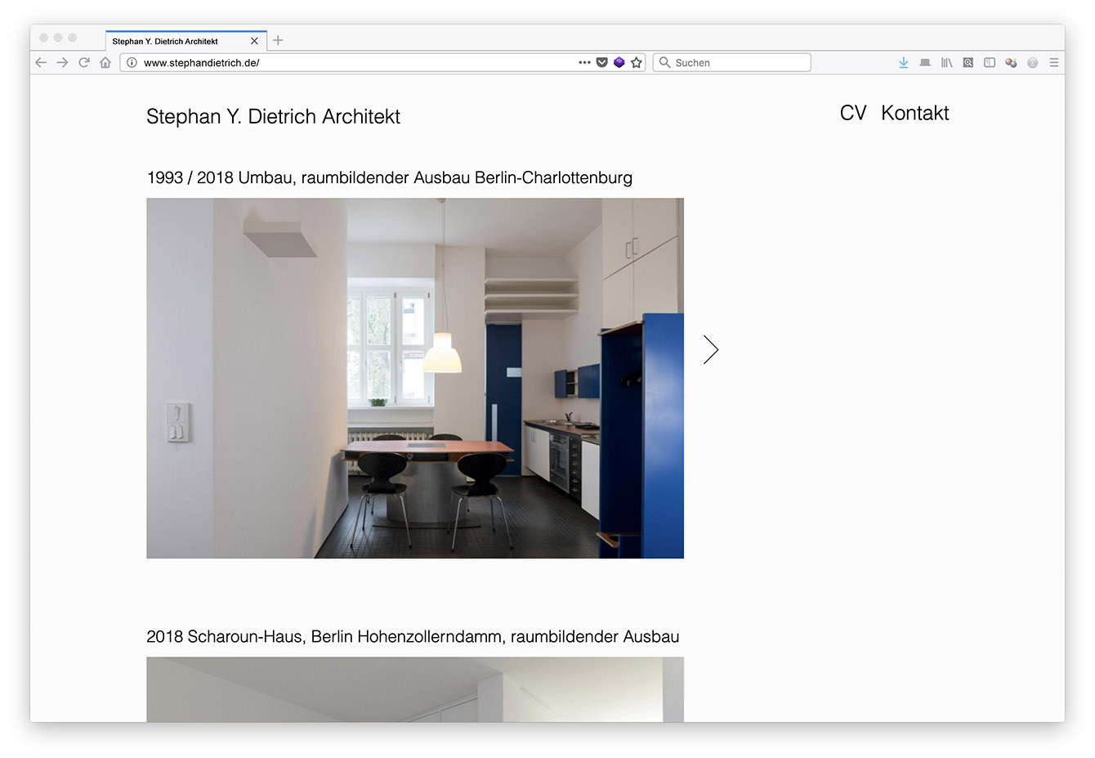Click the 1993 / 2018 Umbau project heading

tap(390, 177)
